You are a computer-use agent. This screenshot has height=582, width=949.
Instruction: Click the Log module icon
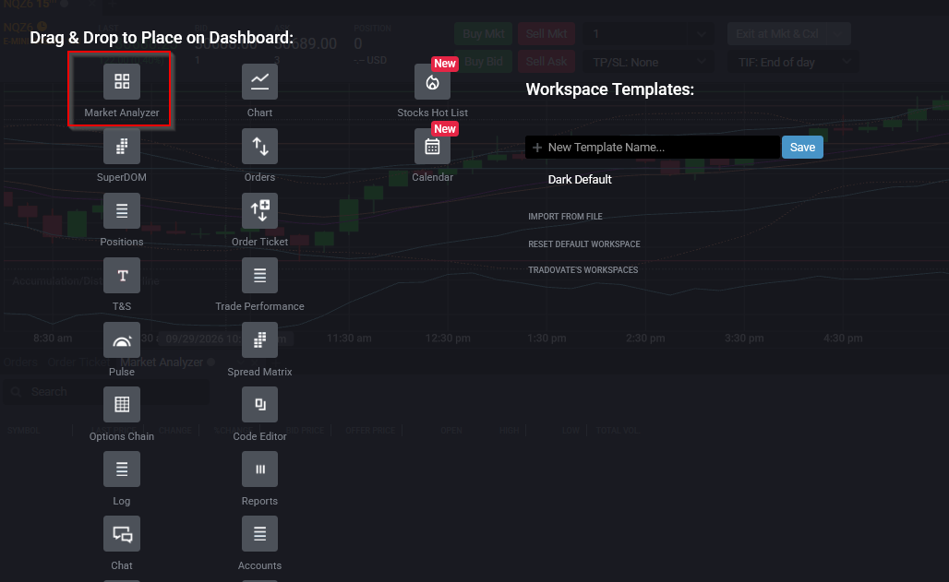click(122, 469)
